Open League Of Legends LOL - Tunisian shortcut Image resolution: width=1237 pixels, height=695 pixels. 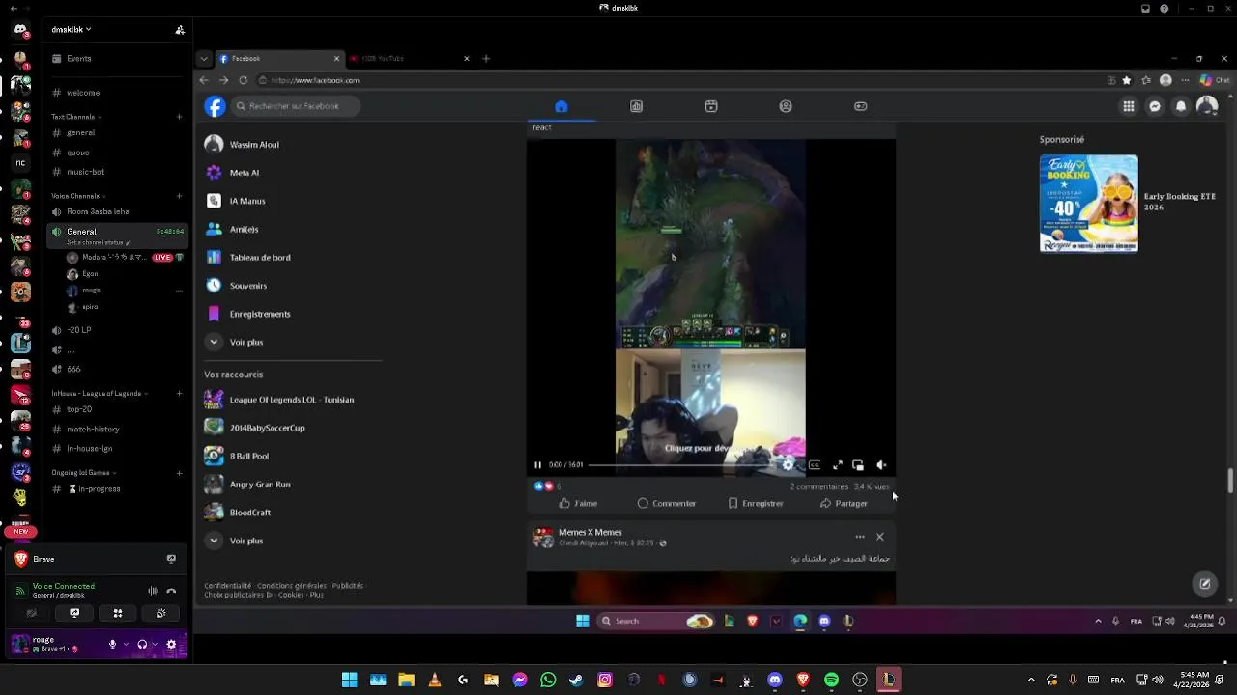click(x=290, y=400)
